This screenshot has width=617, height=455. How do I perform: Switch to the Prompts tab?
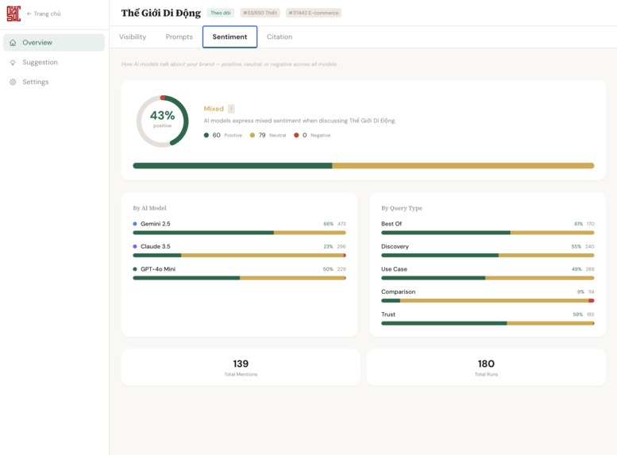(179, 37)
